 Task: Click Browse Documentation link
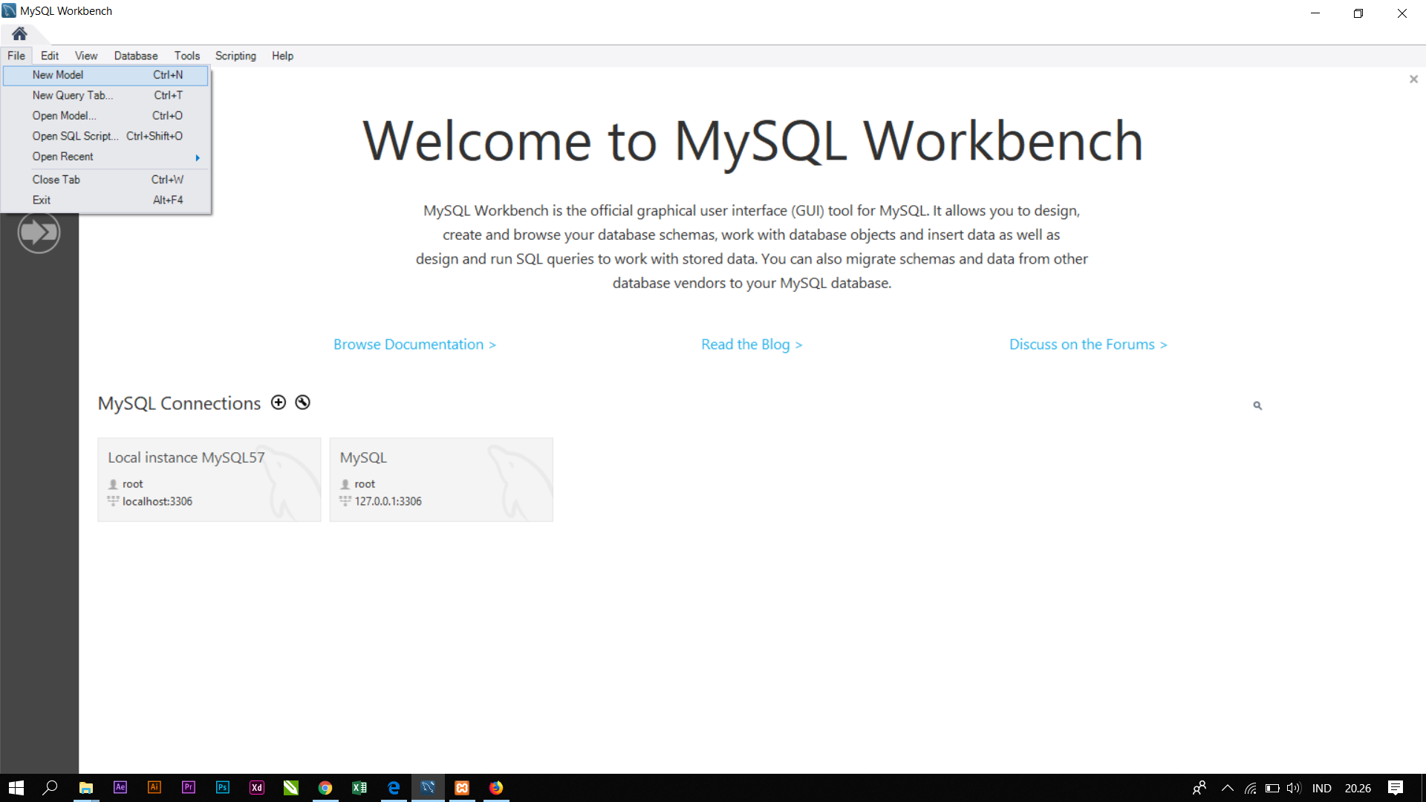[414, 345]
